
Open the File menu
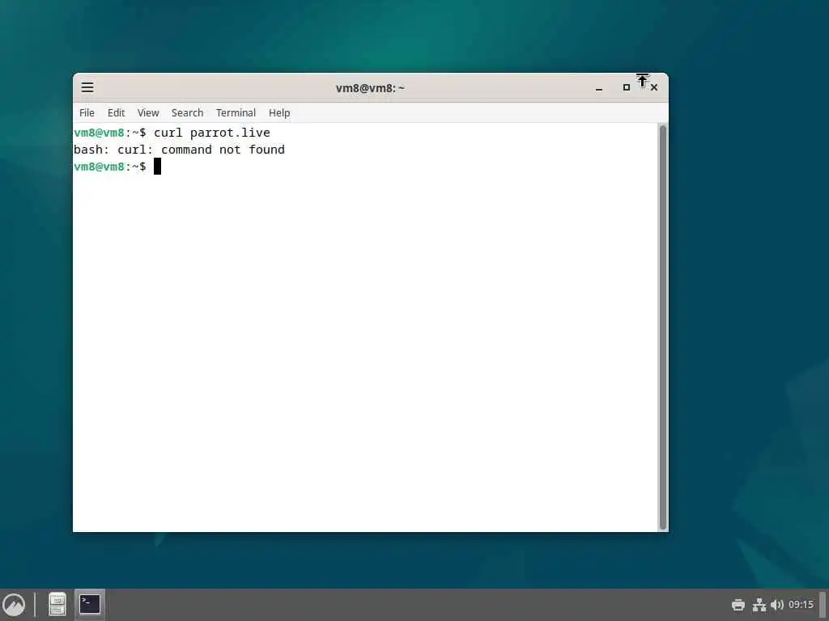tap(87, 112)
